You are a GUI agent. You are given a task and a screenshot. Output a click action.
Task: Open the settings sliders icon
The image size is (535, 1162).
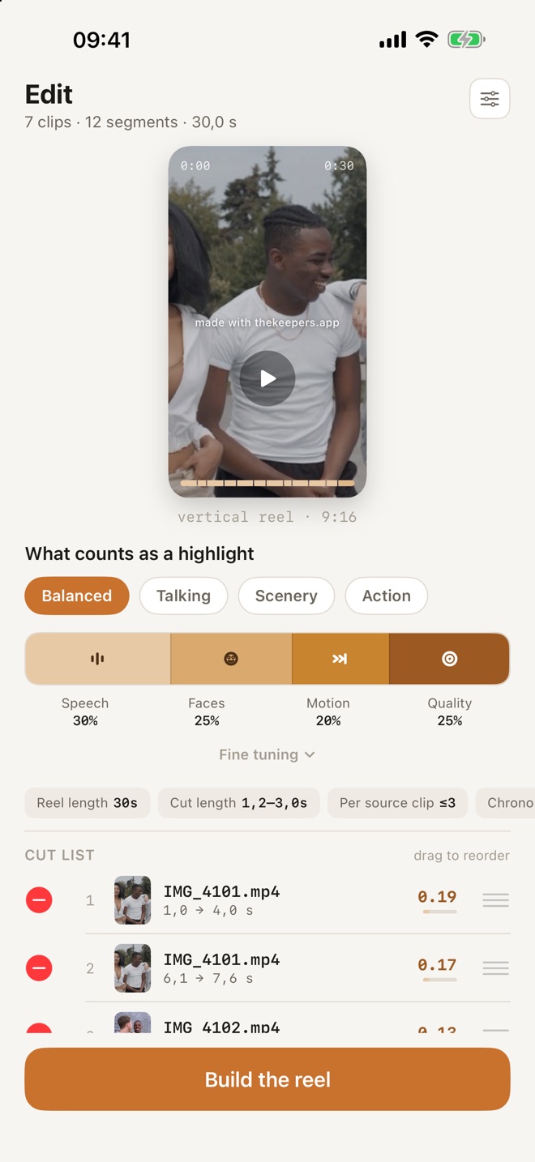coord(490,99)
